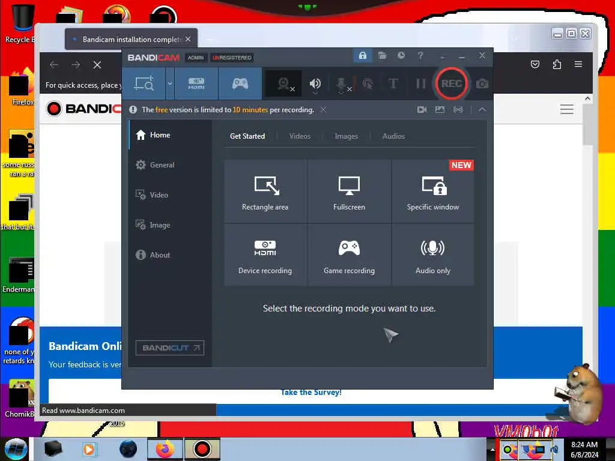
Task: Stop page loading in Firefox toolbar
Action: 97,65
